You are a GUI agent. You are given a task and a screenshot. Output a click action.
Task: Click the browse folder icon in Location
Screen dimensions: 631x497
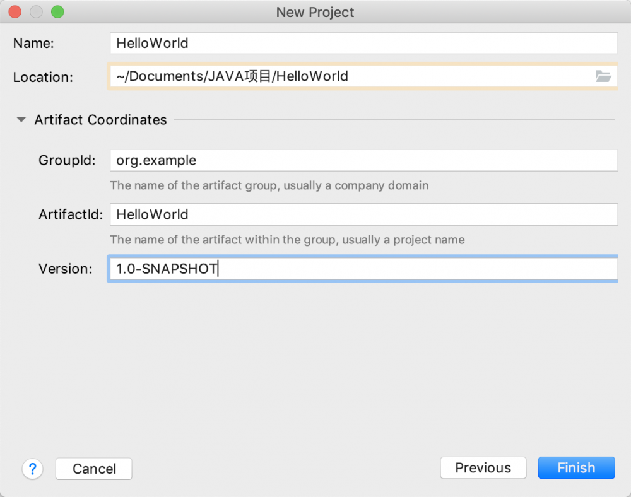tap(603, 77)
